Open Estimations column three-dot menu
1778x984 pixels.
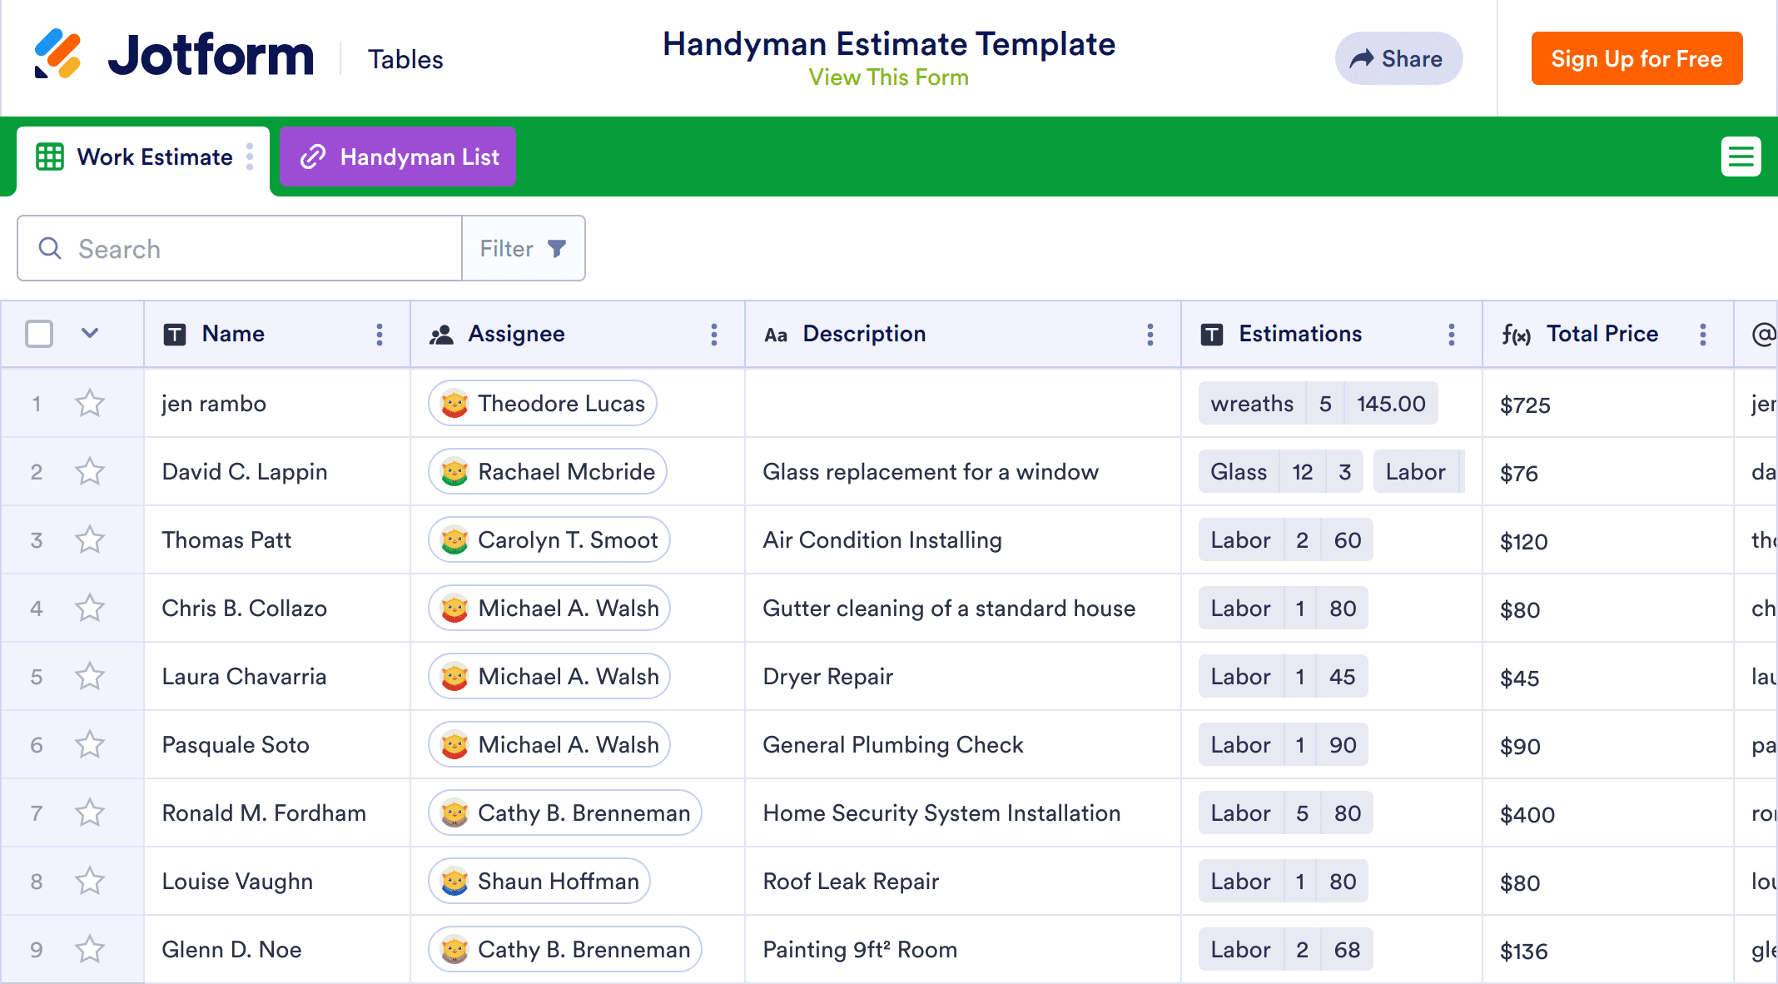[1452, 335]
